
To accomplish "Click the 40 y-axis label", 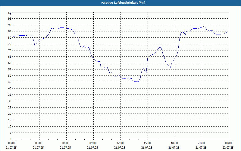I will pos(10,88).
